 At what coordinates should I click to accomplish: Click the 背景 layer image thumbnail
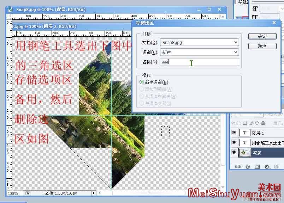coord(245,153)
